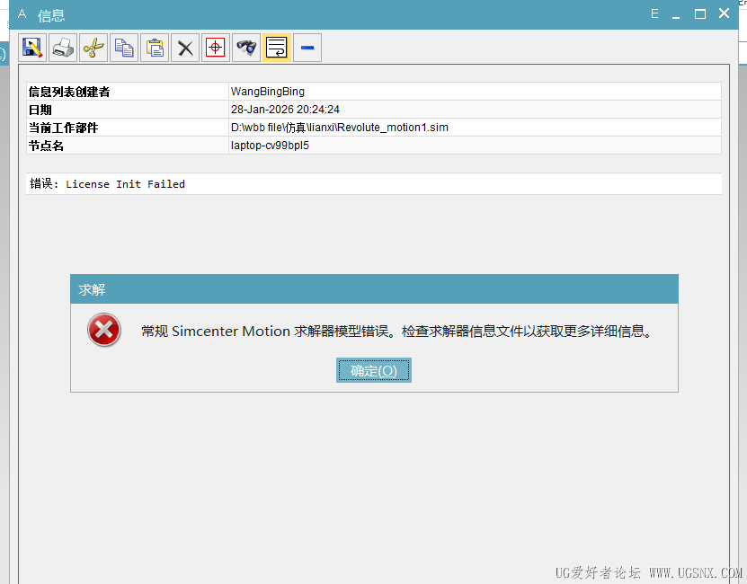Toggle the highlighted word wrap icon
Image resolution: width=747 pixels, height=584 pixels.
coord(276,47)
